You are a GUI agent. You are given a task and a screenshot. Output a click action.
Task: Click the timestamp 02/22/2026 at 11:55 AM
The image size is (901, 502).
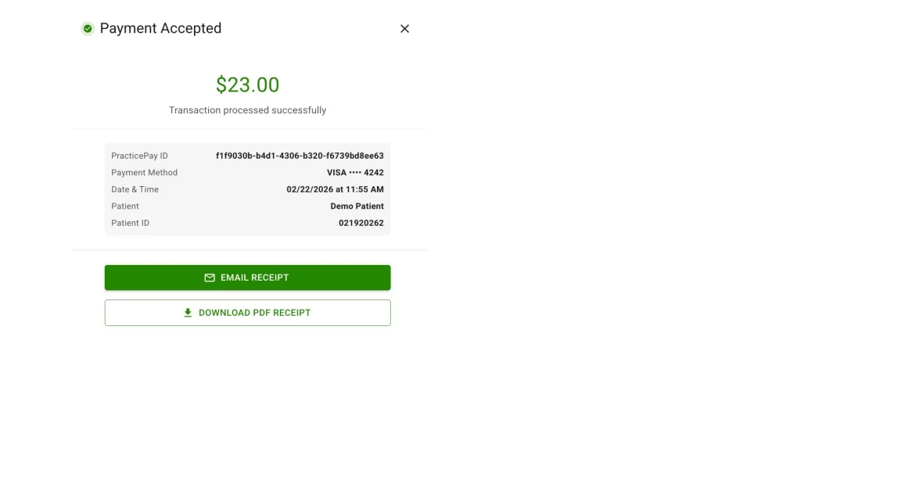click(x=336, y=189)
